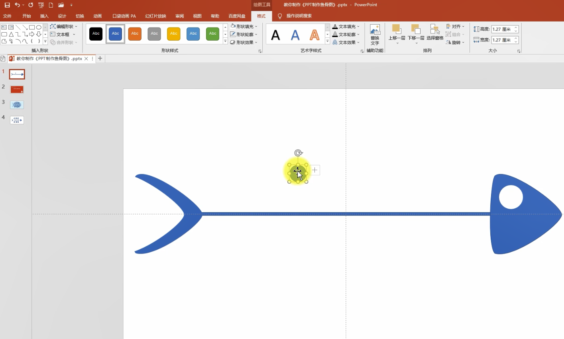The width and height of the screenshot is (564, 339).
Task: Apply the yellow Abc shape style
Action: tap(174, 34)
